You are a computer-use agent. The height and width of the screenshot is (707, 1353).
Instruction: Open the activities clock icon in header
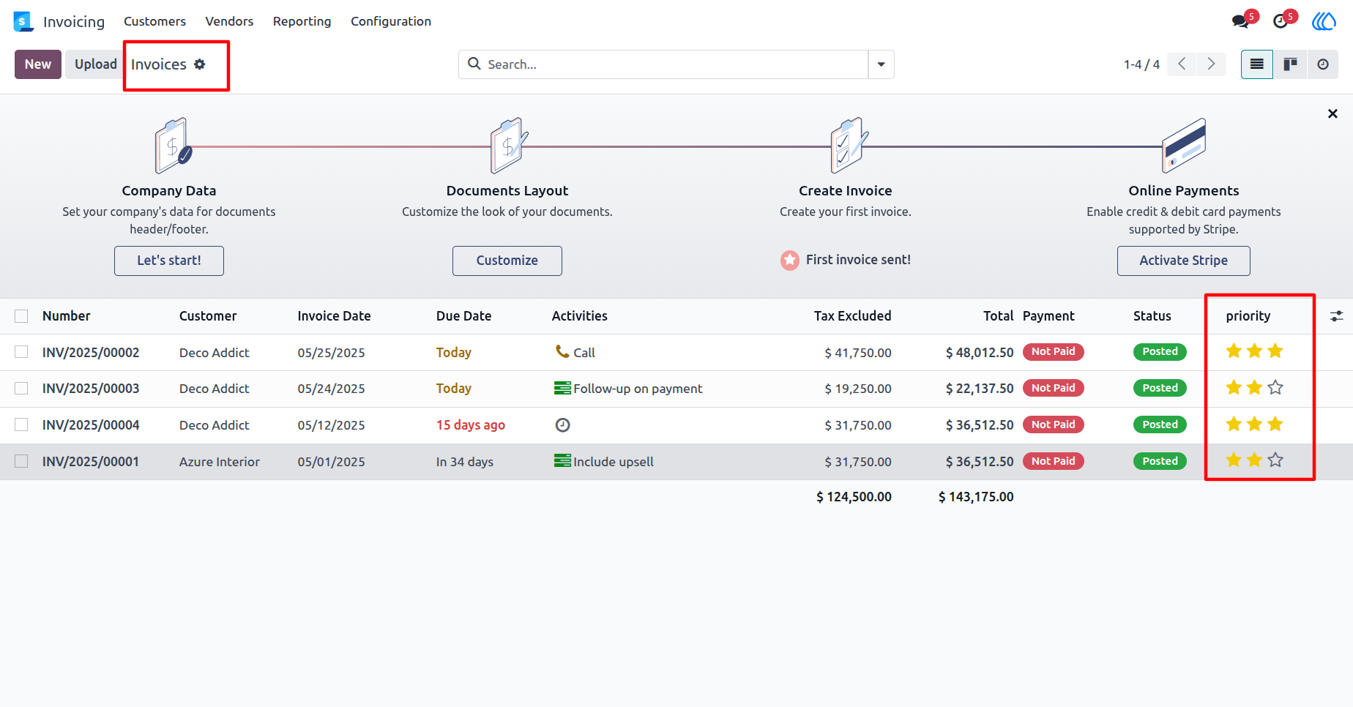point(1281,21)
